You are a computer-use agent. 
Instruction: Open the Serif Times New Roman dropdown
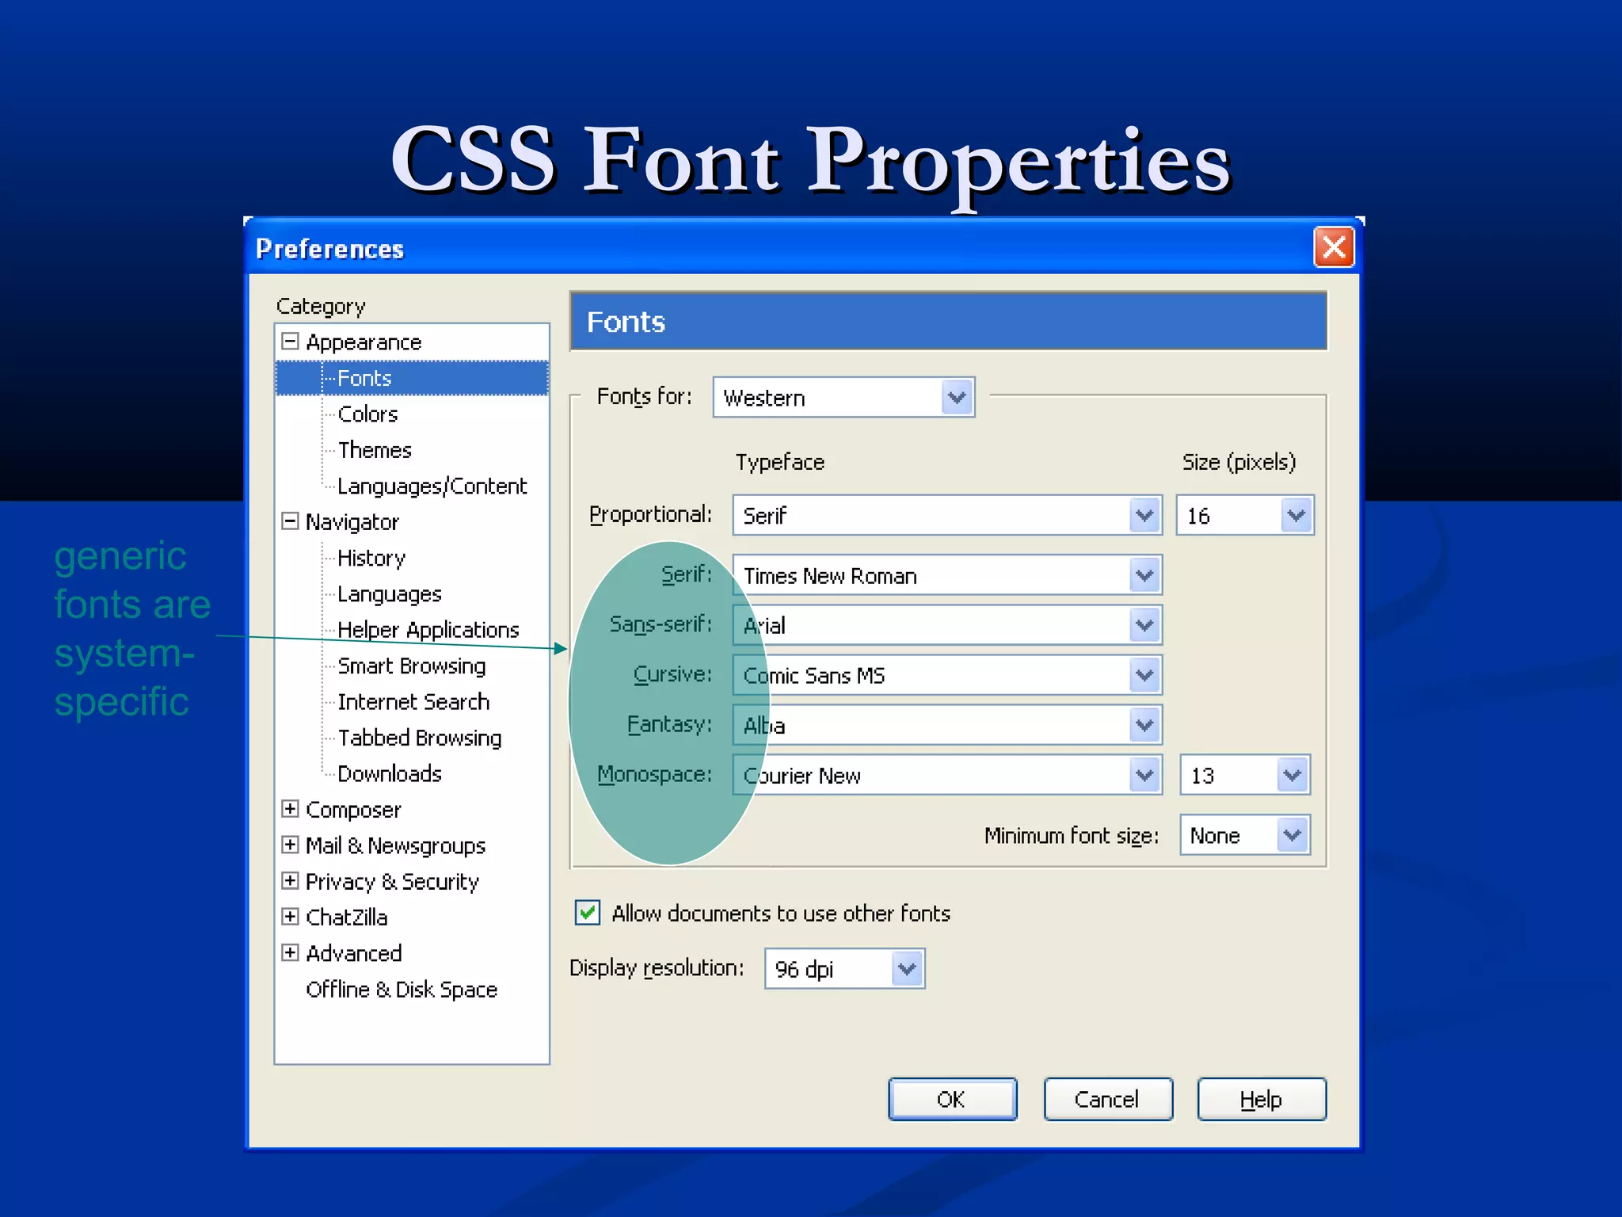(x=1144, y=576)
